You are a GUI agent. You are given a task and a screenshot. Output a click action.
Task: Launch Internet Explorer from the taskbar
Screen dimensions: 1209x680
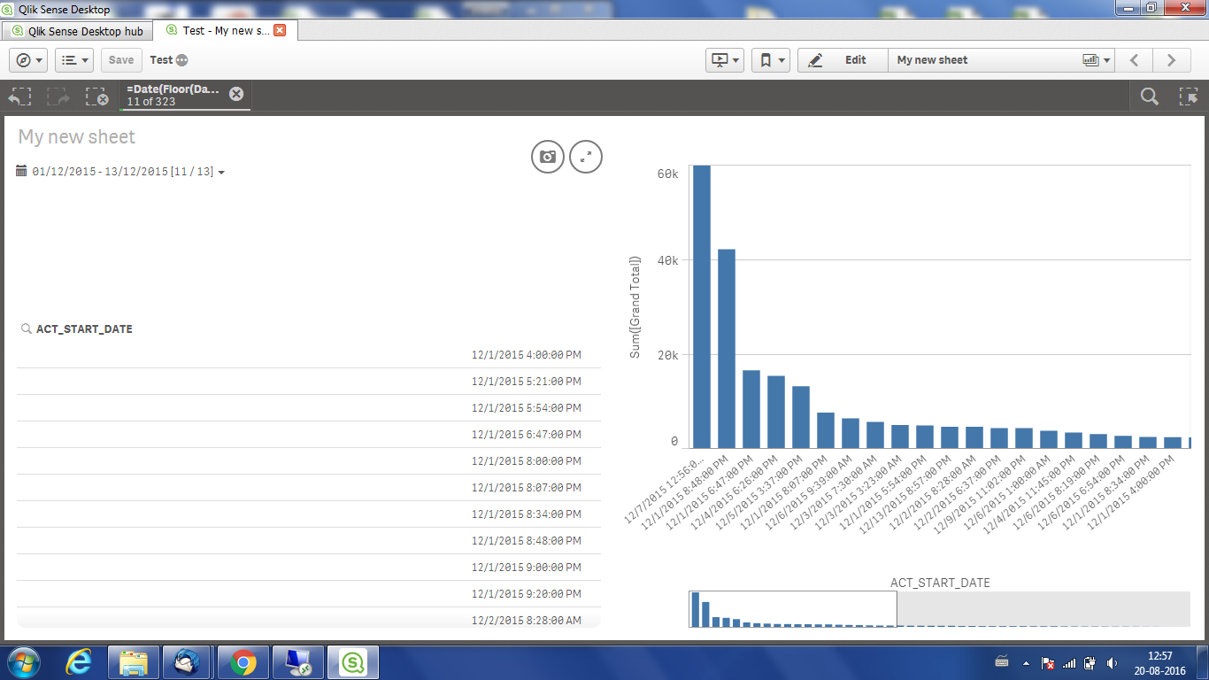click(80, 662)
